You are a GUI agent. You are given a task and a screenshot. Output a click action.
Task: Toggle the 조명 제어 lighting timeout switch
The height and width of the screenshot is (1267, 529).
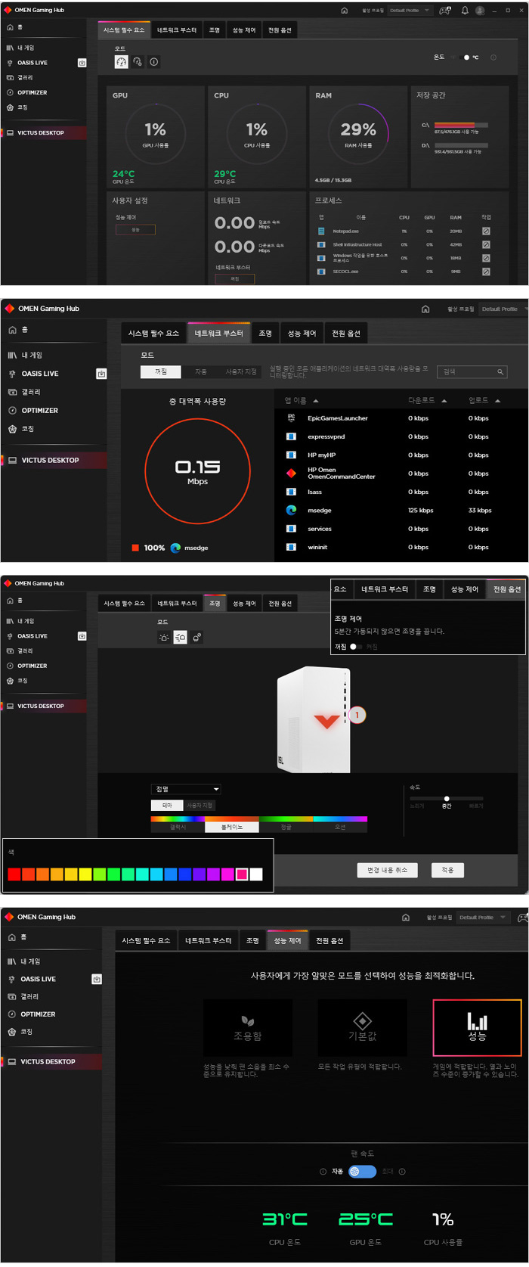click(x=356, y=647)
